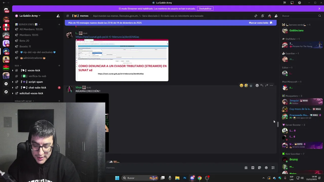
Task: Click the add reaction icon on Virus message
Action: click(257, 85)
